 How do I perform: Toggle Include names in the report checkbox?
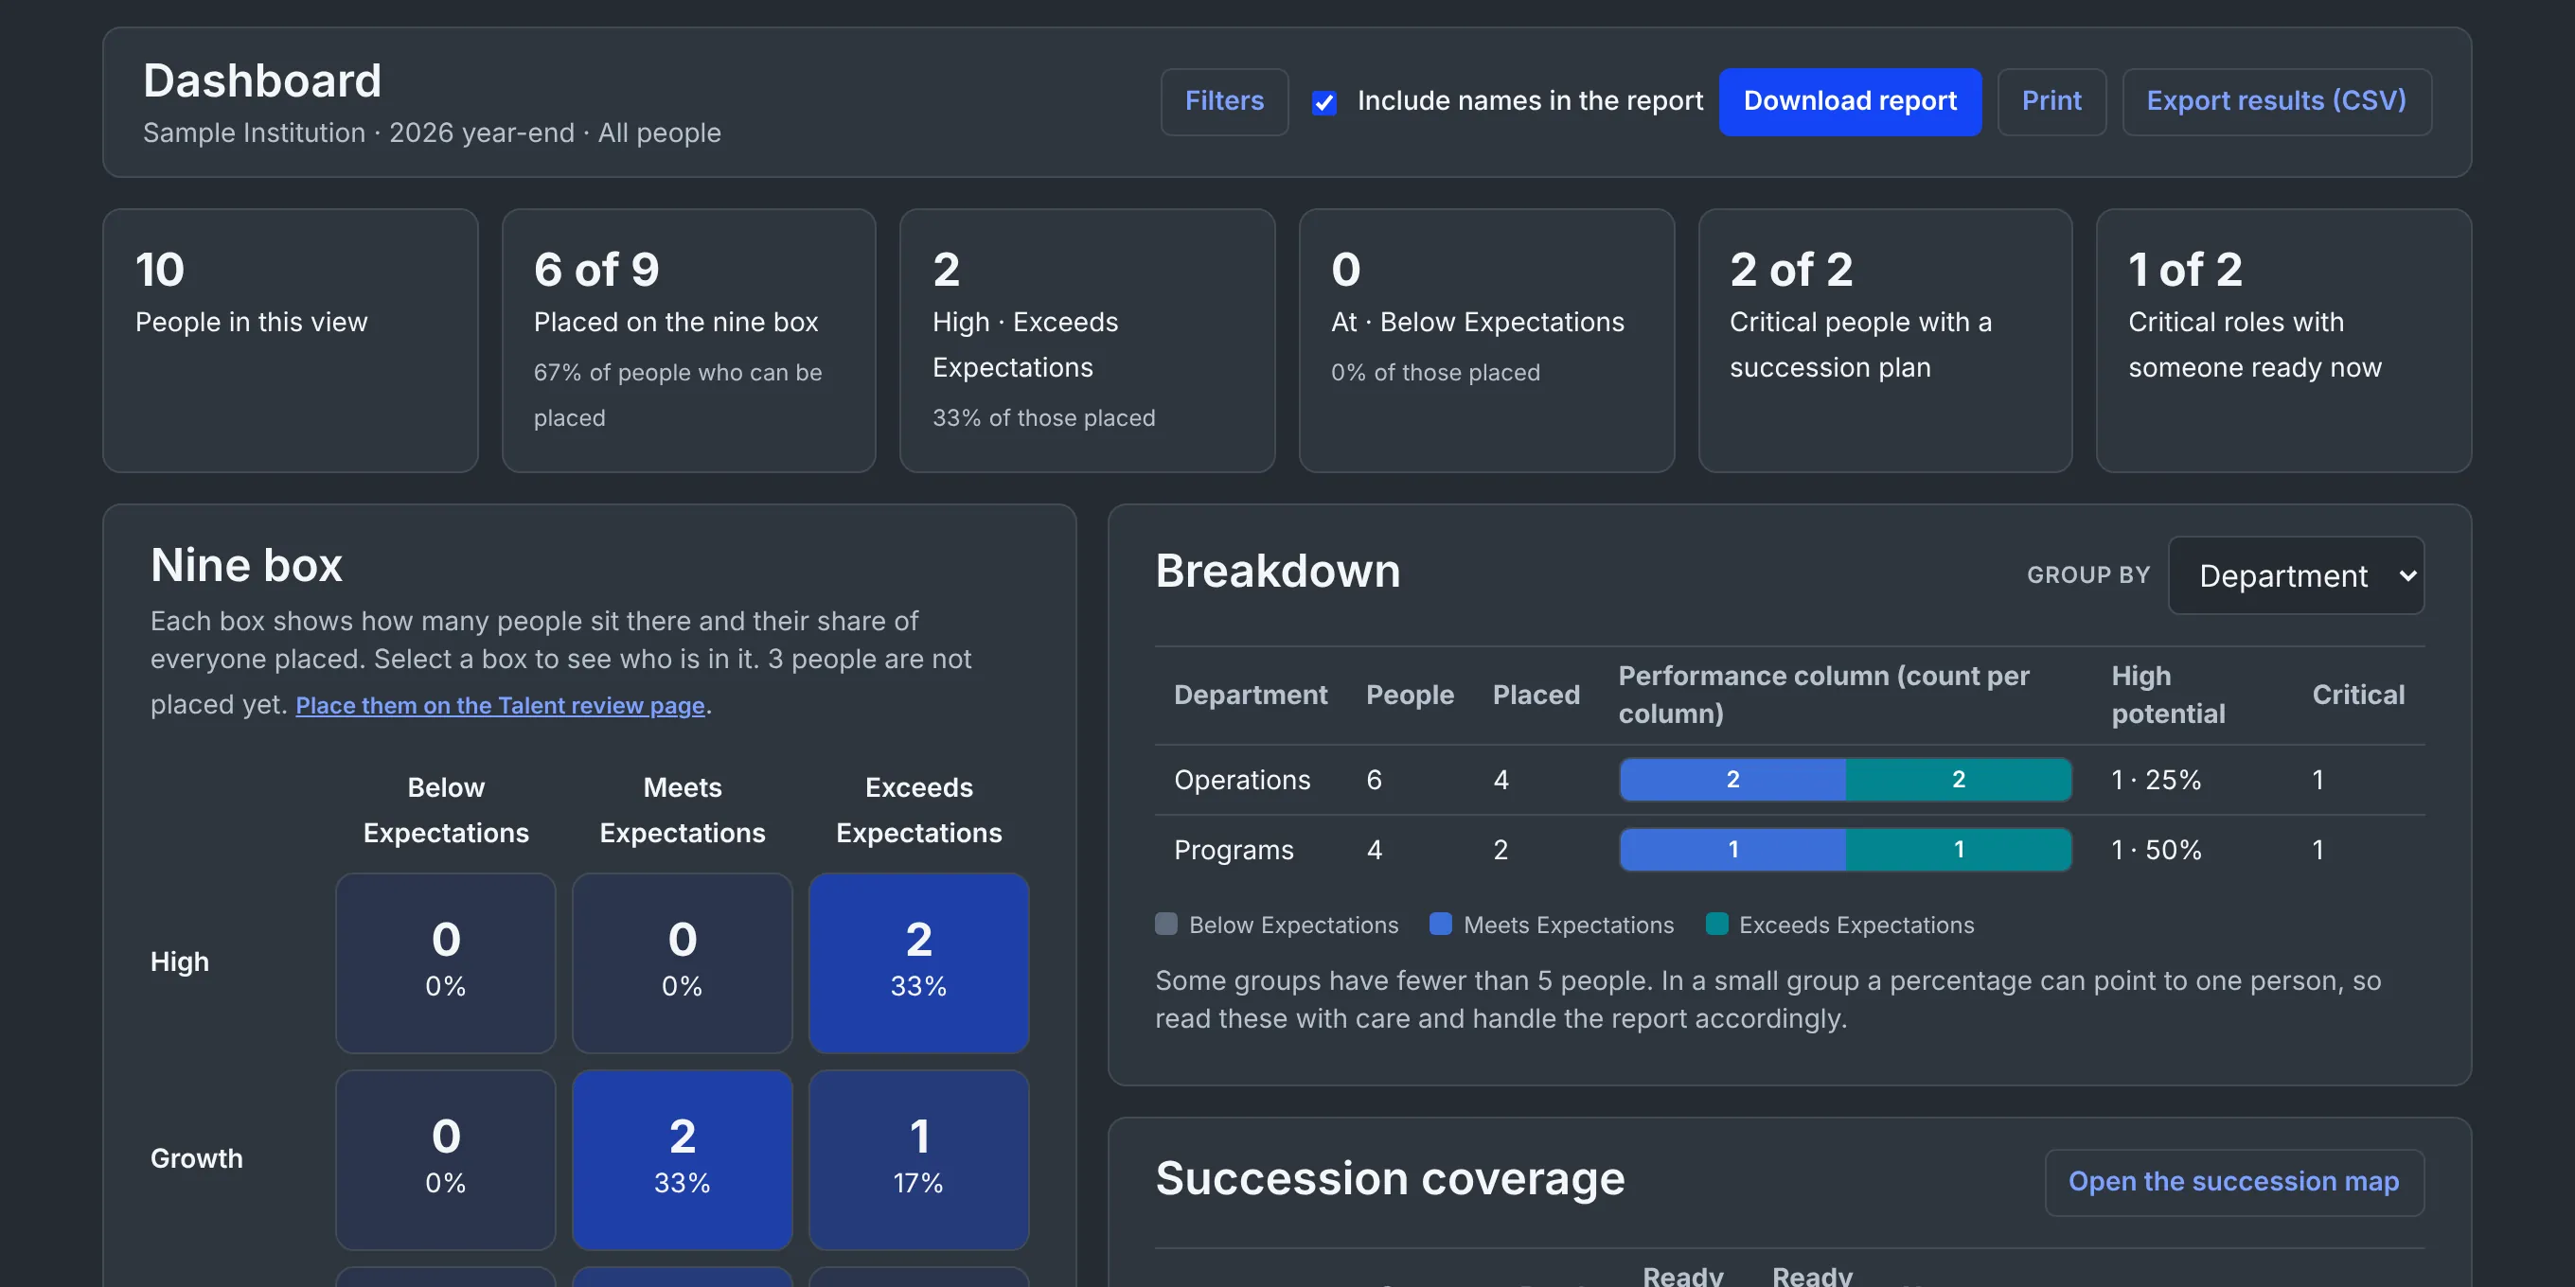[x=1323, y=102]
